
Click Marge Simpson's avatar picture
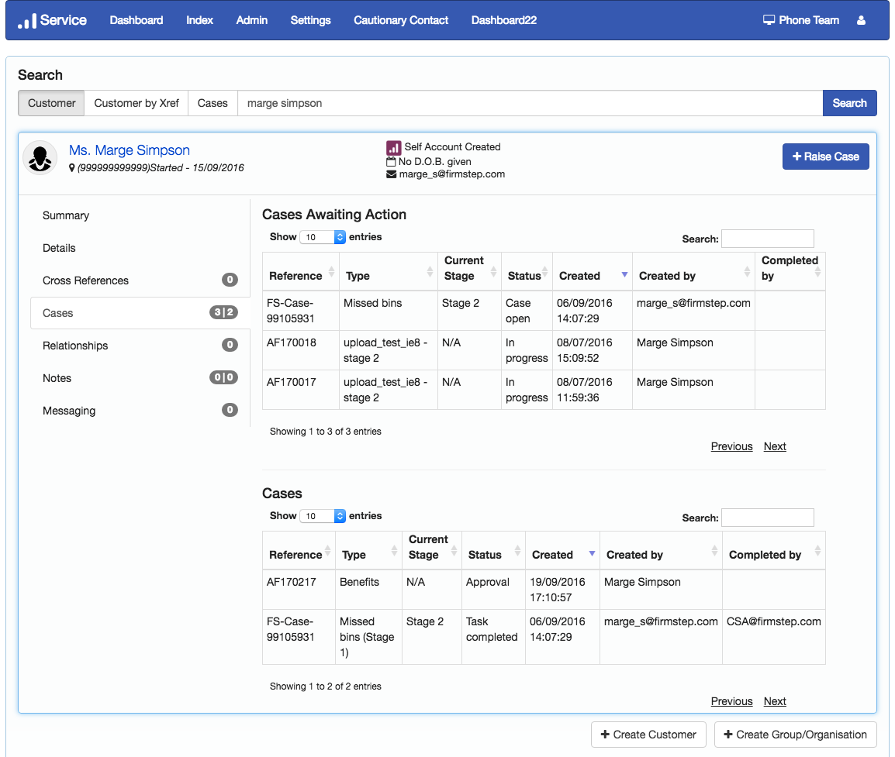(40, 157)
